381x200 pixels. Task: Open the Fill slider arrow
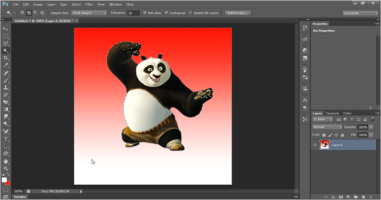click(x=371, y=135)
